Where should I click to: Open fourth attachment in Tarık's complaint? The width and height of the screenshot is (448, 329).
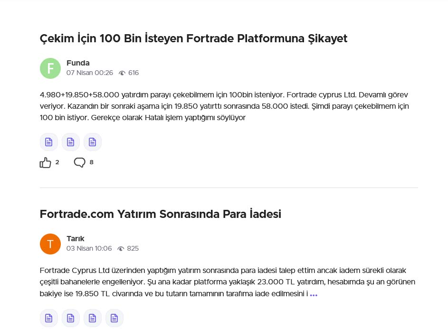coord(114,318)
